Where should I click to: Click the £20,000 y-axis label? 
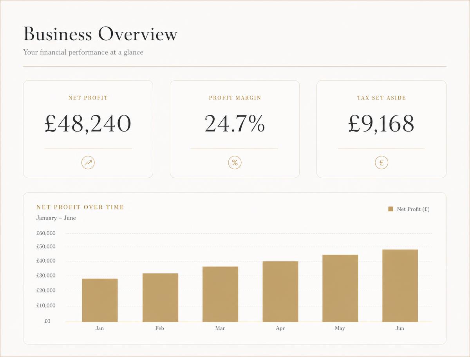pos(46,290)
